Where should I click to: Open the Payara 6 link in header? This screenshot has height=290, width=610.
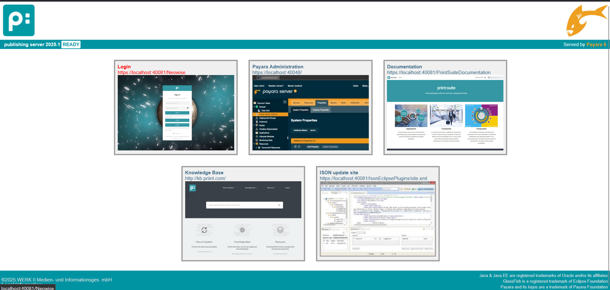[x=596, y=45]
